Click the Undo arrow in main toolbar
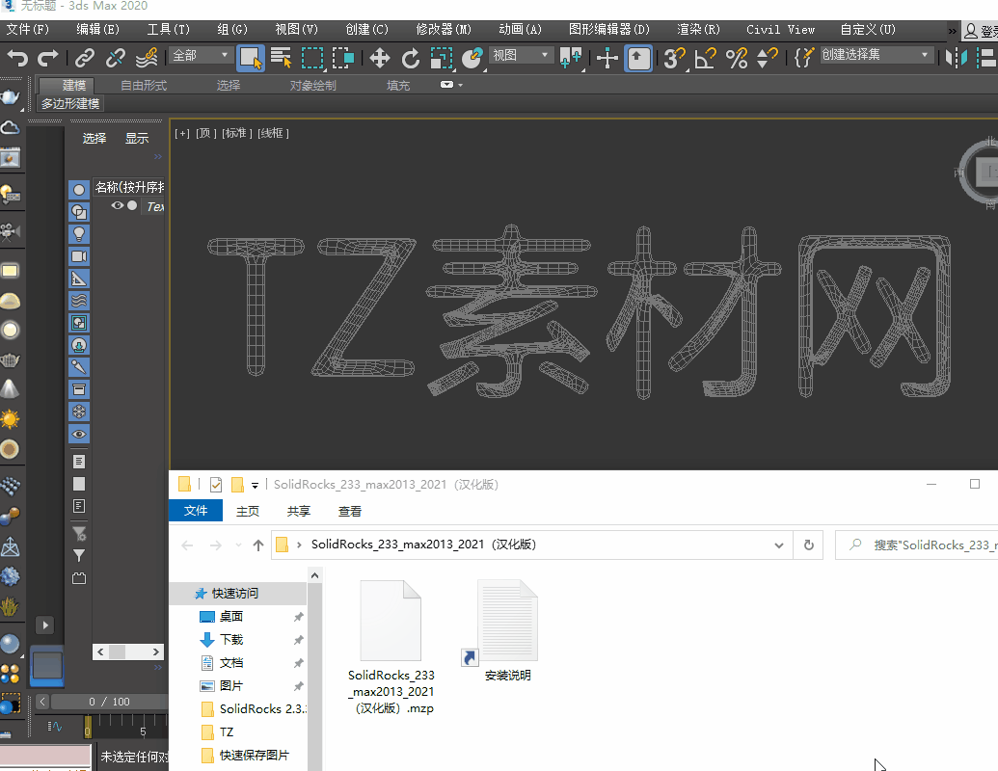The image size is (998, 771). tap(17, 58)
